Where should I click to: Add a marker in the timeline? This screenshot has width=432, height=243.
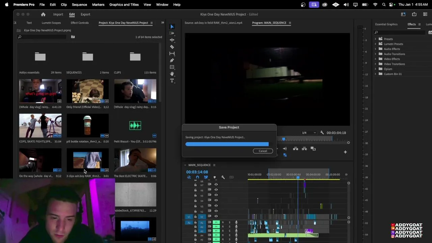click(x=214, y=177)
